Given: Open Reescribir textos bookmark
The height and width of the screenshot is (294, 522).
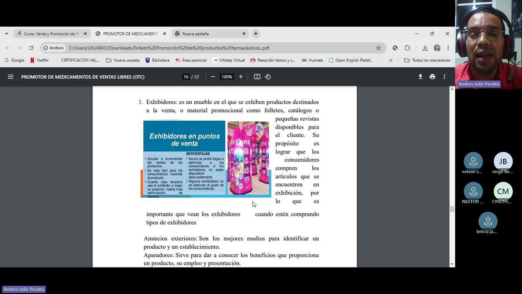Looking at the screenshot, I should click(273, 60).
